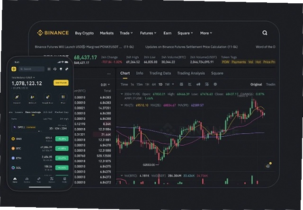Open the more intervals dropdown arrow

[x=173, y=84]
